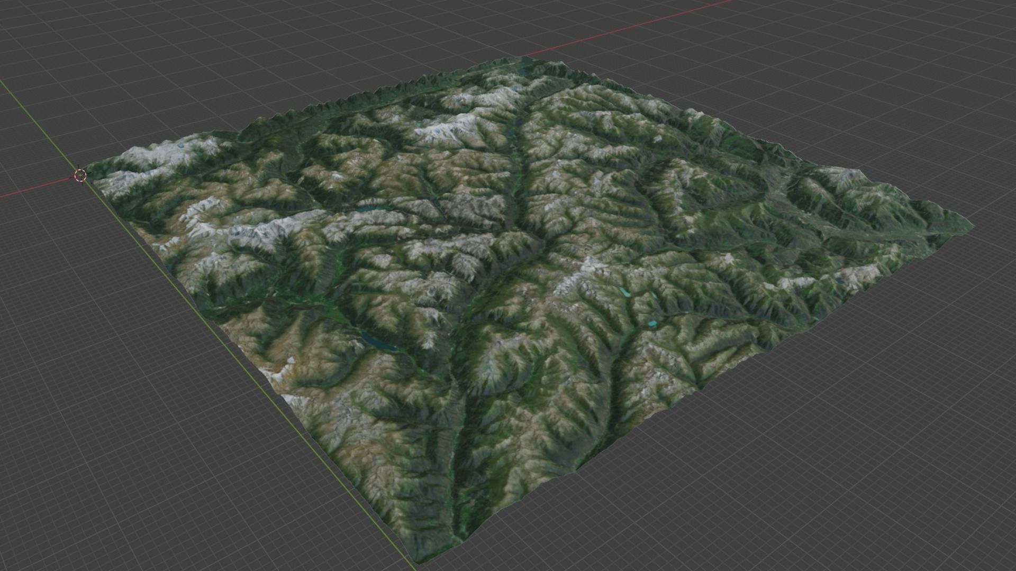Click the 3D cursor crosshair at the origin
Viewport: 1016px width, 571px height.
click(80, 175)
